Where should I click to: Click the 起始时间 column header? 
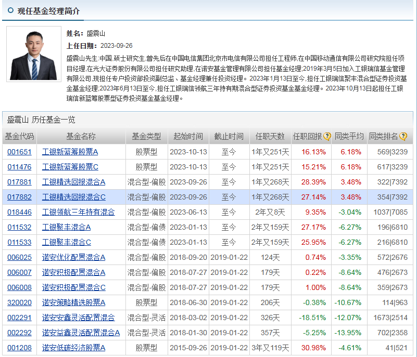(188, 137)
